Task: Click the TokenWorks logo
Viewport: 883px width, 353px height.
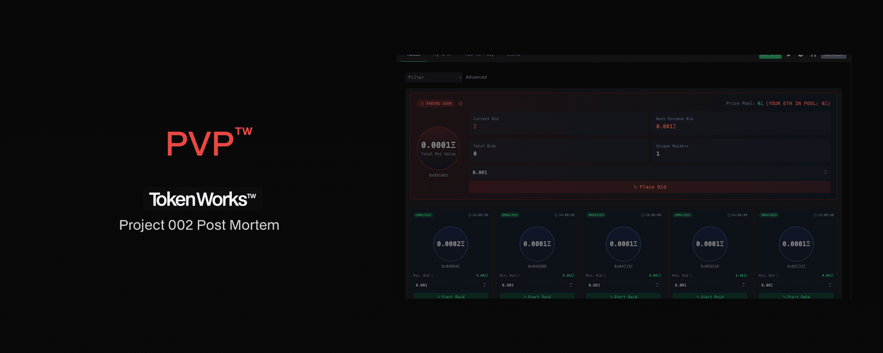Action: point(202,199)
